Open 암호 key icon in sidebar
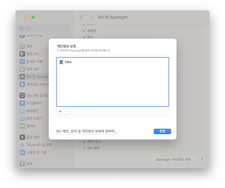The height and width of the screenshot is (188, 225). (22, 164)
